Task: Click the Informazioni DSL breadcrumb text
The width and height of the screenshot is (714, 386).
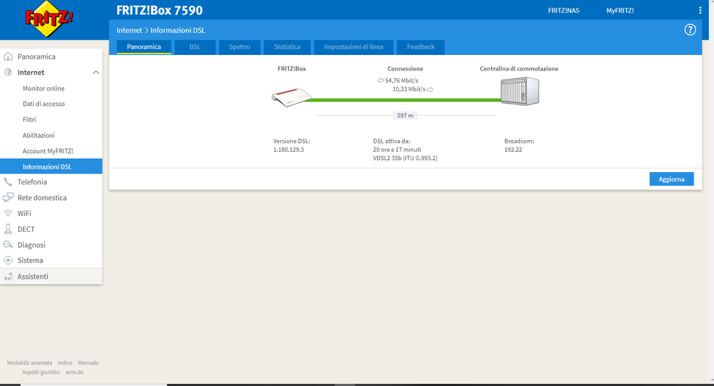Action: point(178,30)
